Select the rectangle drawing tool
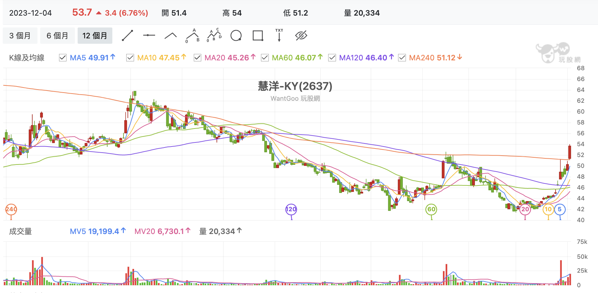Screen dimensions: 598x293 (258, 36)
